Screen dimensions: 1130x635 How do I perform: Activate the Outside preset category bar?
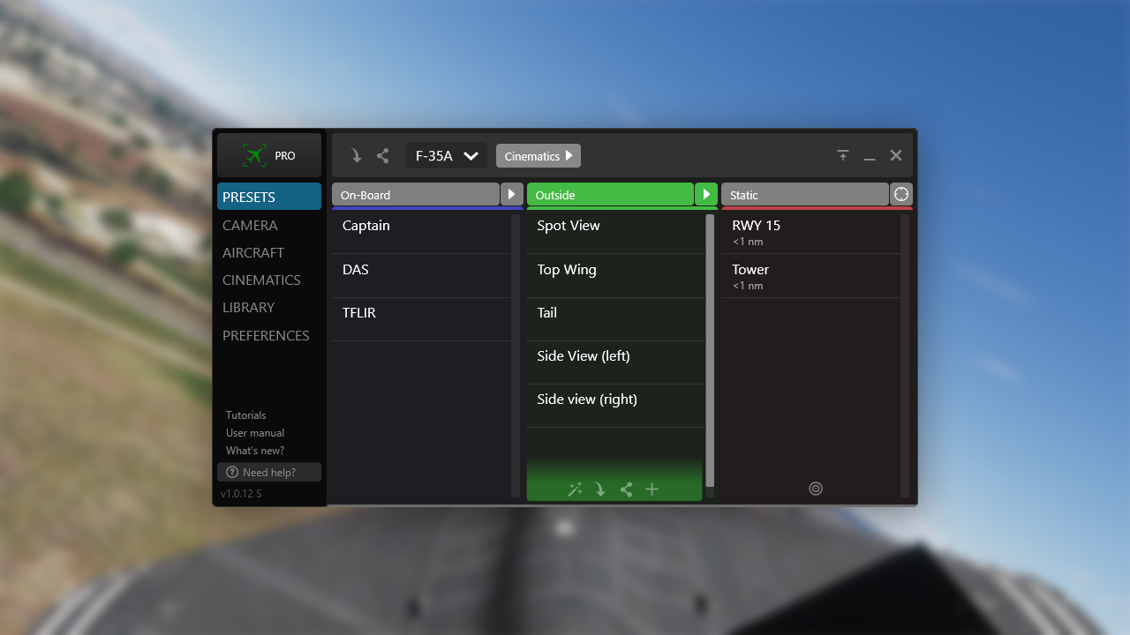611,194
